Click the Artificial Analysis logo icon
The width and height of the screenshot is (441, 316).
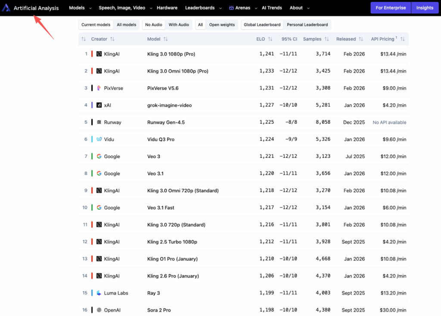[6, 8]
